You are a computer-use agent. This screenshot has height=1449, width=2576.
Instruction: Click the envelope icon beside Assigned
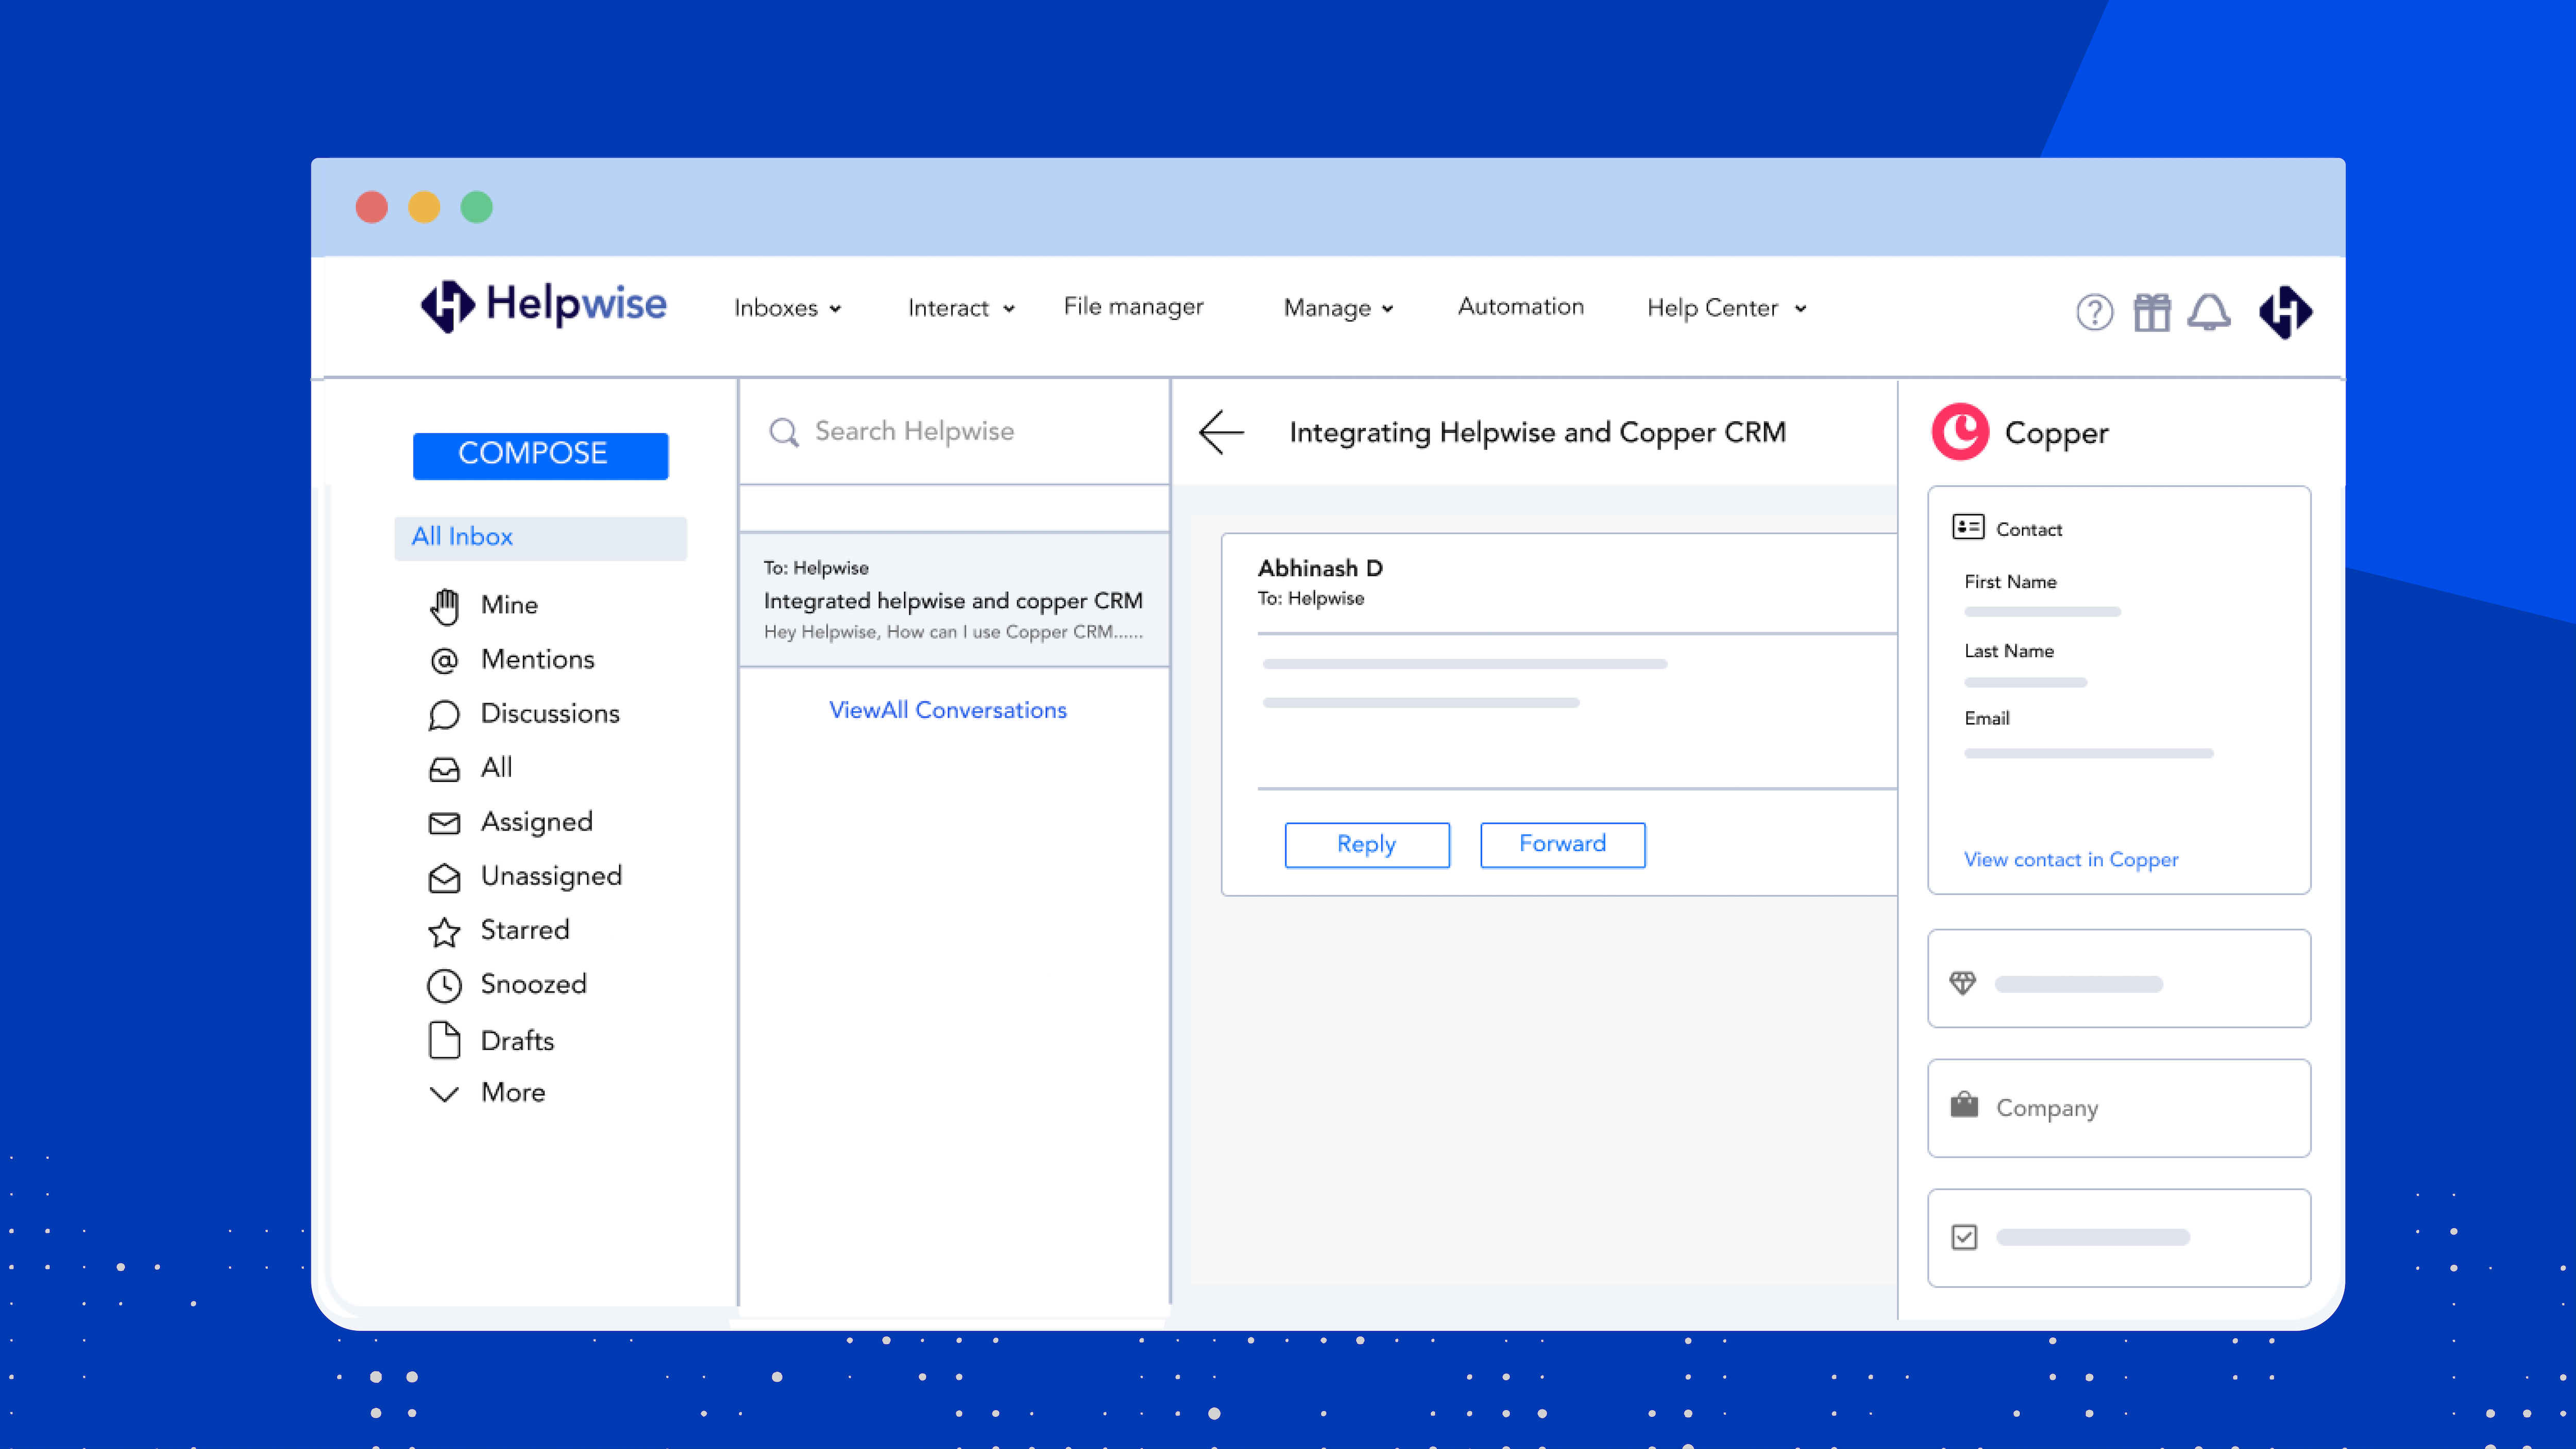click(x=444, y=823)
